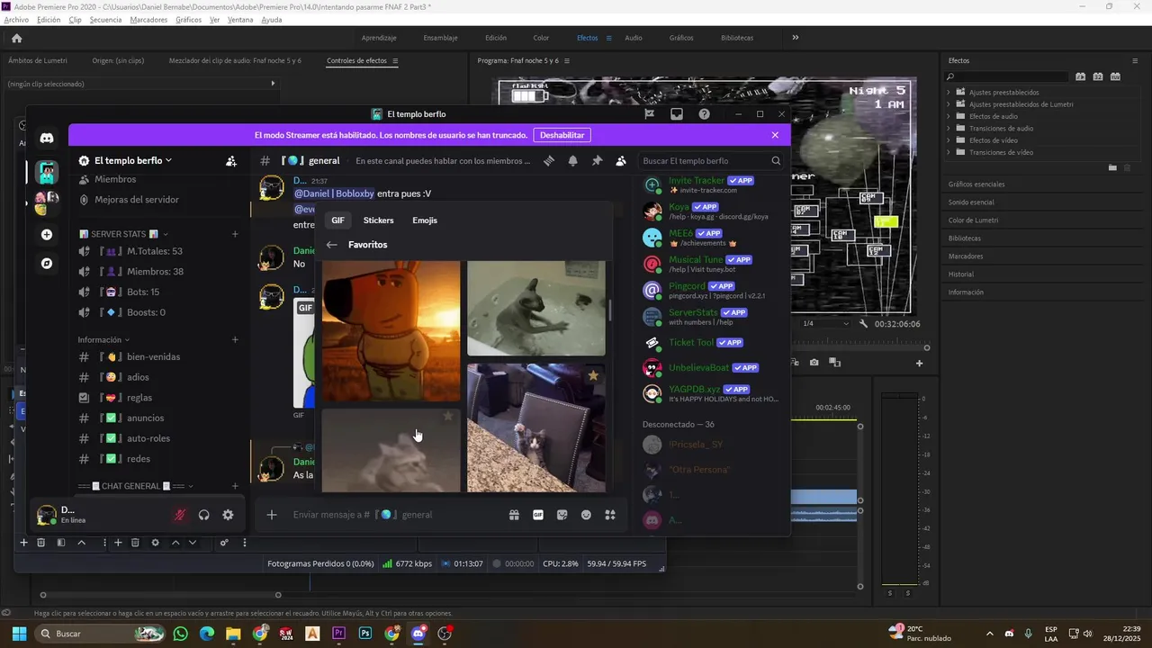1152x648 pixels.
Task: Open Discord inbox icon in title bar
Action: [677, 114]
